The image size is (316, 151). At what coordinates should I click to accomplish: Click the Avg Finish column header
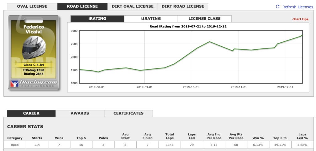[148, 136]
